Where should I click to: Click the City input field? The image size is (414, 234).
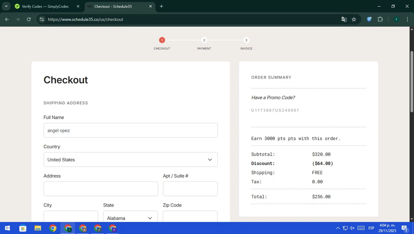point(71,217)
